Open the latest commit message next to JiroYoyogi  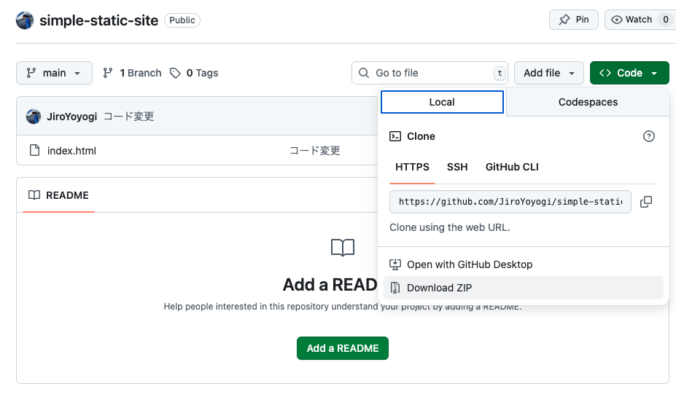(128, 117)
